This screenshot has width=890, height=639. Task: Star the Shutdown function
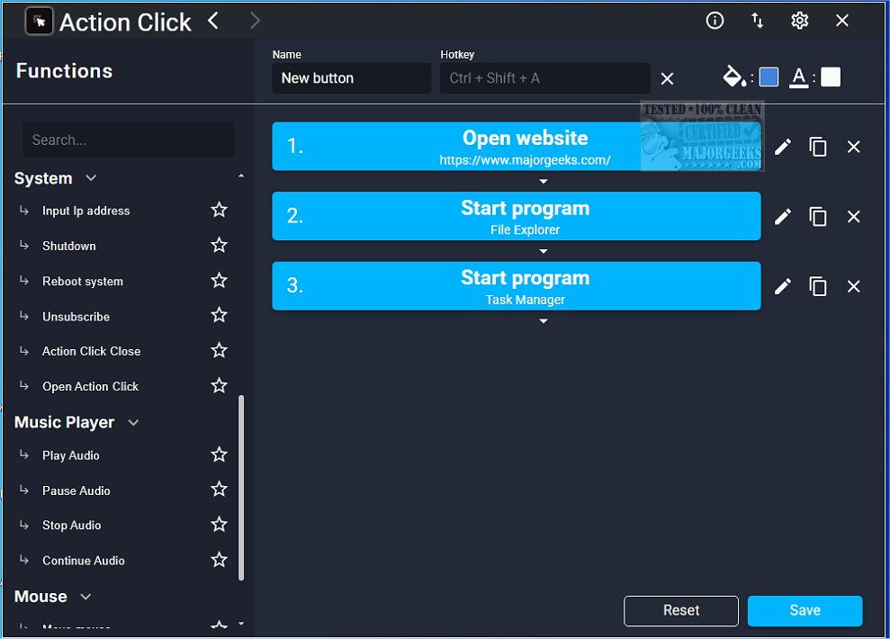(219, 245)
